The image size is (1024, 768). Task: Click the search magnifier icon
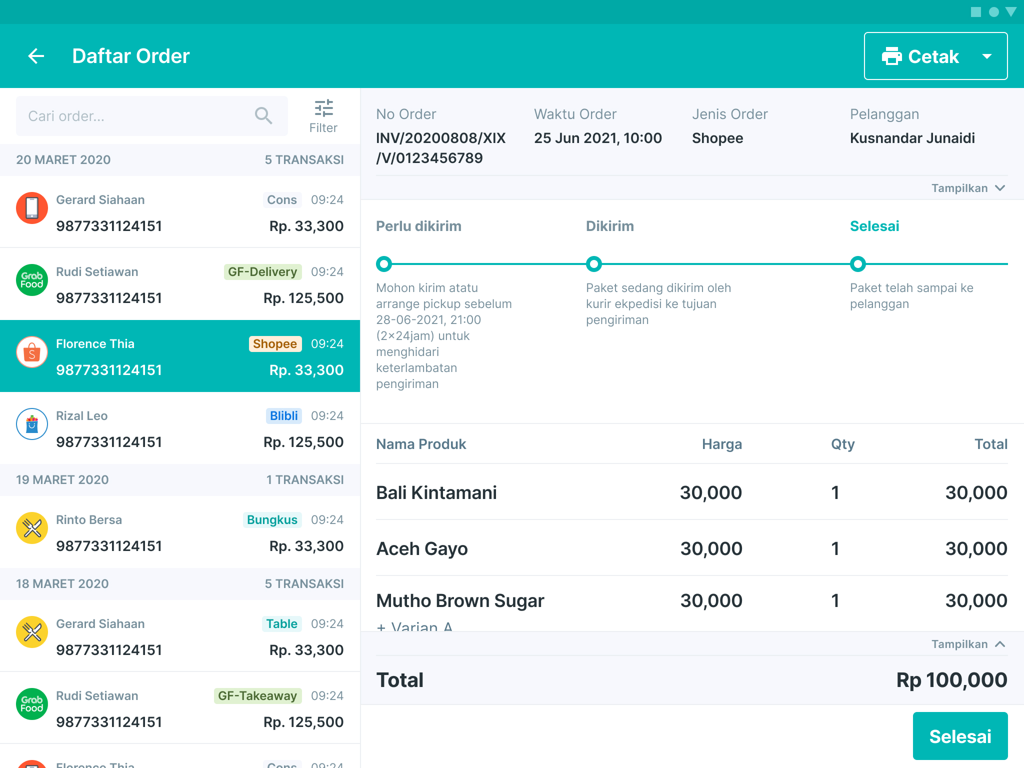[263, 116]
